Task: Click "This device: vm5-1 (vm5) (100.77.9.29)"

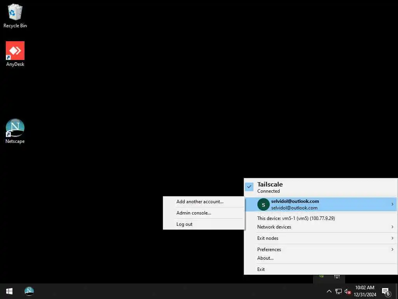Action: [x=296, y=218]
